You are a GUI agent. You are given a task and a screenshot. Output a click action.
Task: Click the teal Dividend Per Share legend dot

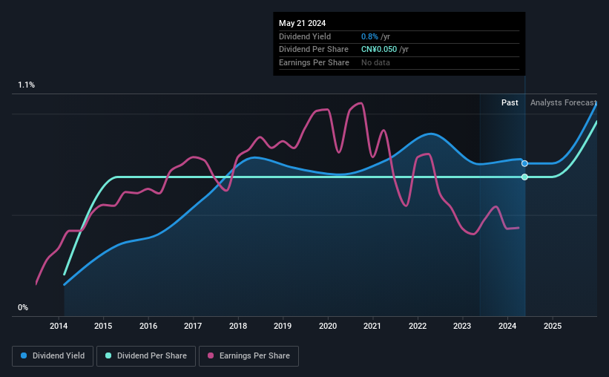tap(108, 355)
